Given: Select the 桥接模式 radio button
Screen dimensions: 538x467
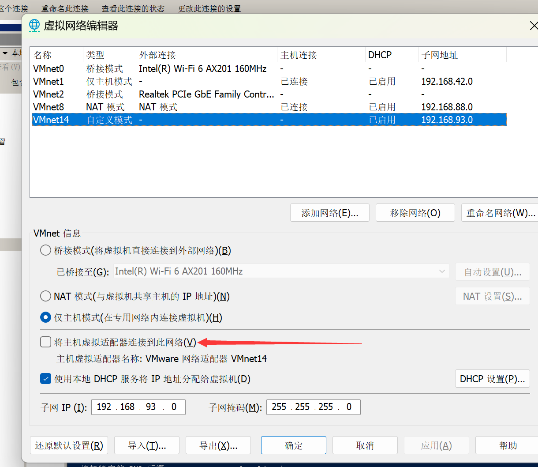Looking at the screenshot, I should tap(45, 251).
